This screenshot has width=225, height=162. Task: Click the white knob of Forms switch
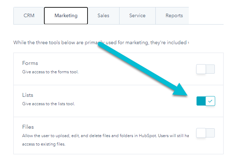201,69
